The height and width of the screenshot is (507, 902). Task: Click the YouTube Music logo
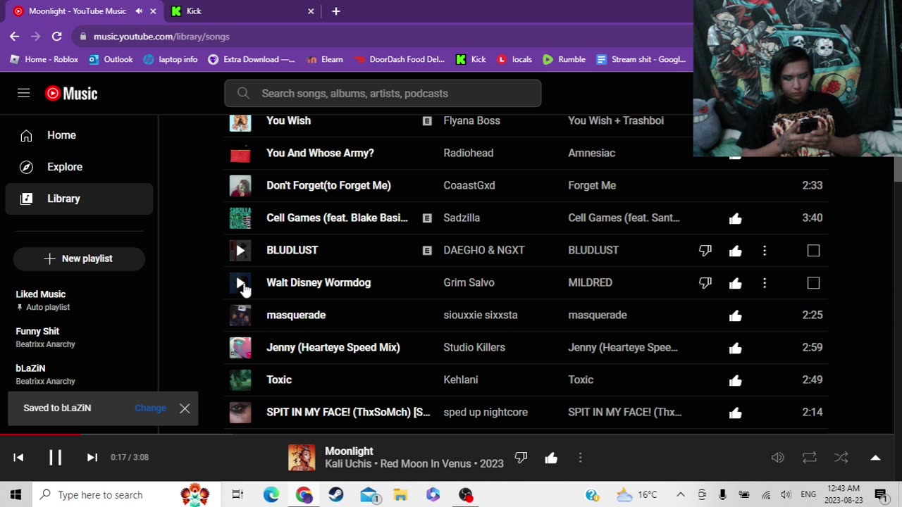(x=71, y=93)
